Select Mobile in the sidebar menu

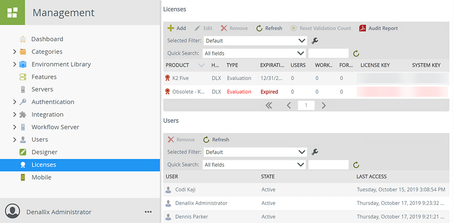[41, 177]
